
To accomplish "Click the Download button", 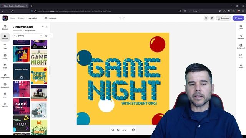I will coord(224,18).
